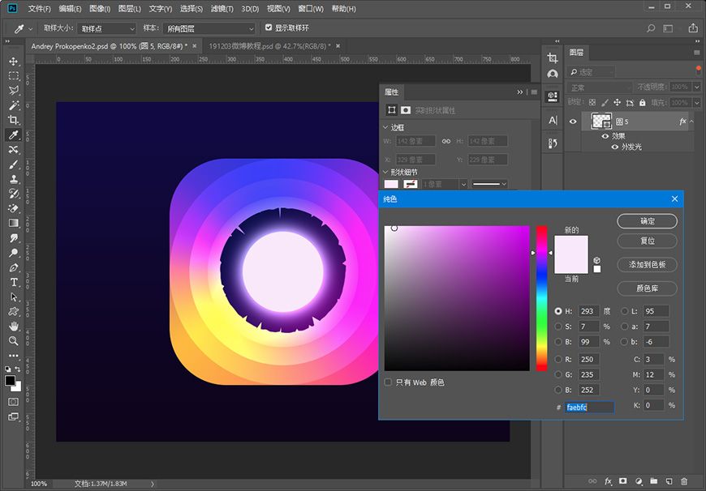Select the Path Selection arrow tool
The image size is (706, 491).
pyautogui.click(x=14, y=297)
